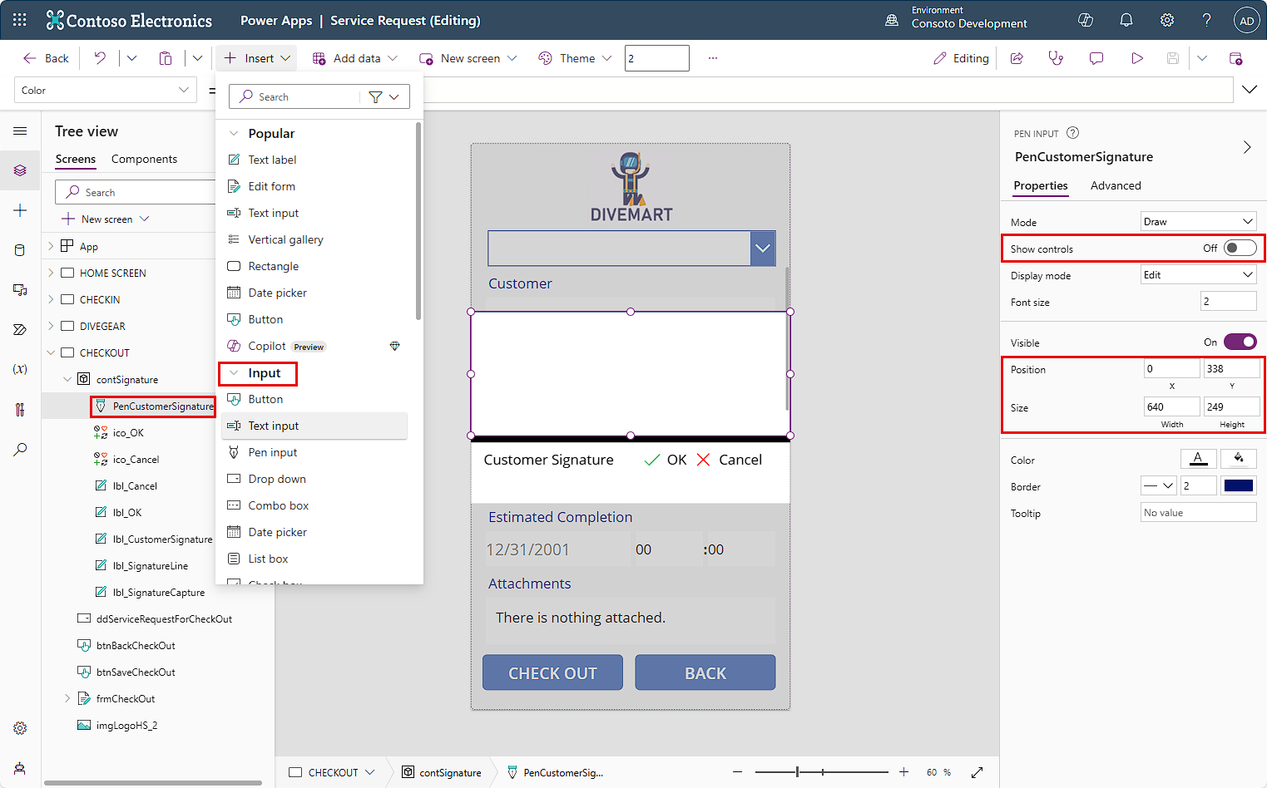This screenshot has width=1267, height=788.
Task: Collapse the CHECKOUT tree node
Action: [51, 352]
